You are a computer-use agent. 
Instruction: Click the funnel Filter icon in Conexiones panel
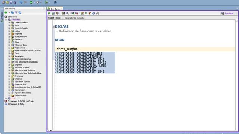pyautogui.click(x=16, y=13)
